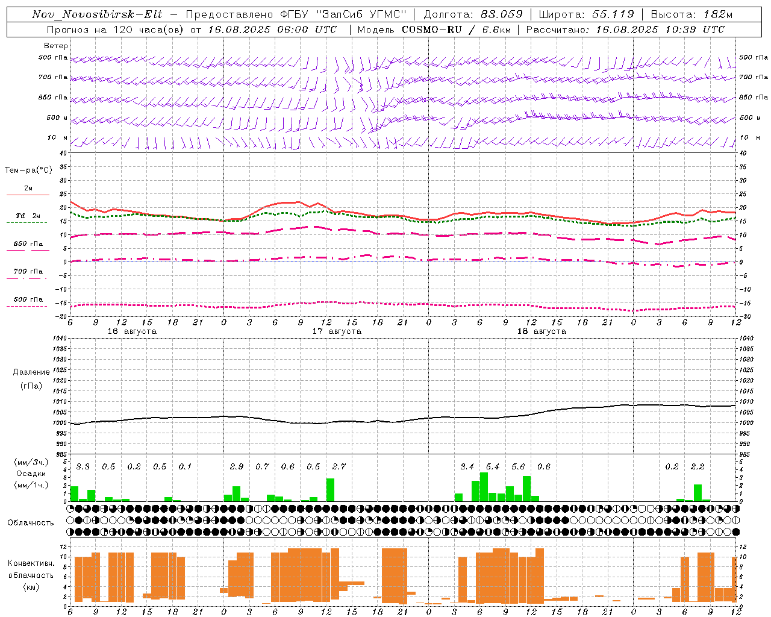This screenshot has width=771, height=617.
Task: Click the 16 августа date label
Action: pos(132,331)
